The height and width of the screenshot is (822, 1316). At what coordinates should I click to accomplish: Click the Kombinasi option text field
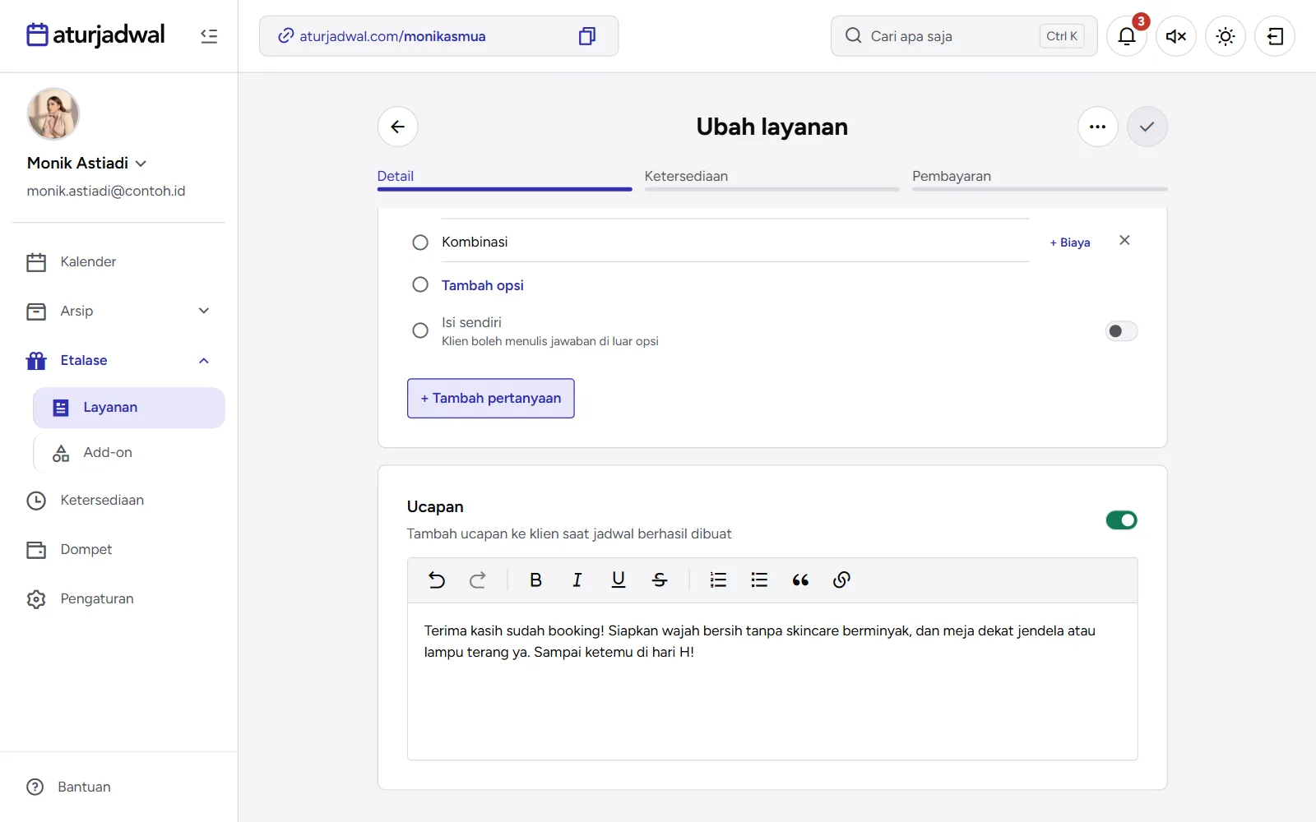[735, 242]
